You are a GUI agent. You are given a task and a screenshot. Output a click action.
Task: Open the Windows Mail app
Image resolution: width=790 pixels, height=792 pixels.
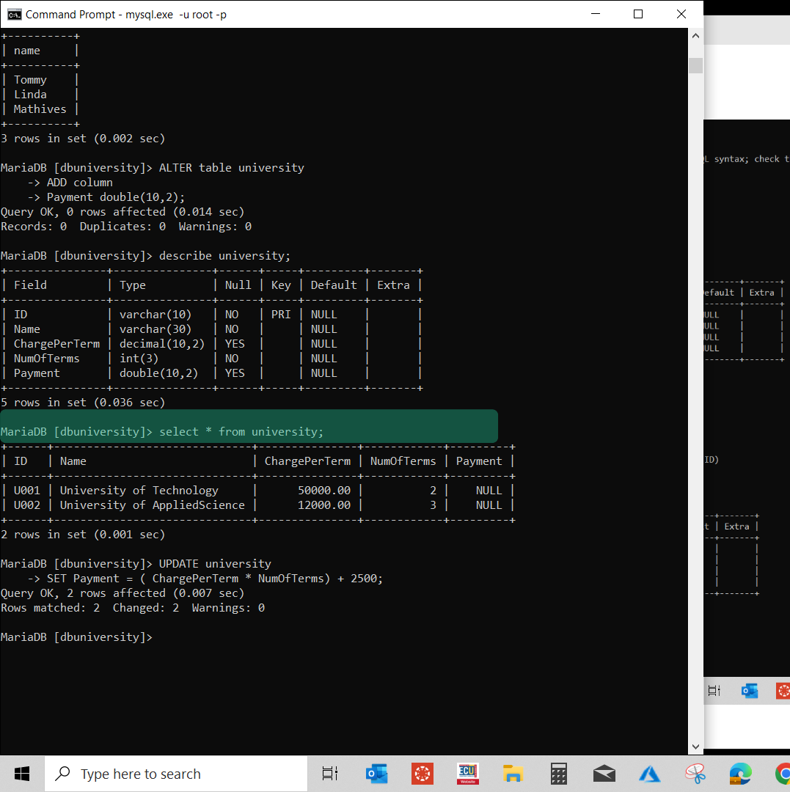[x=604, y=773]
